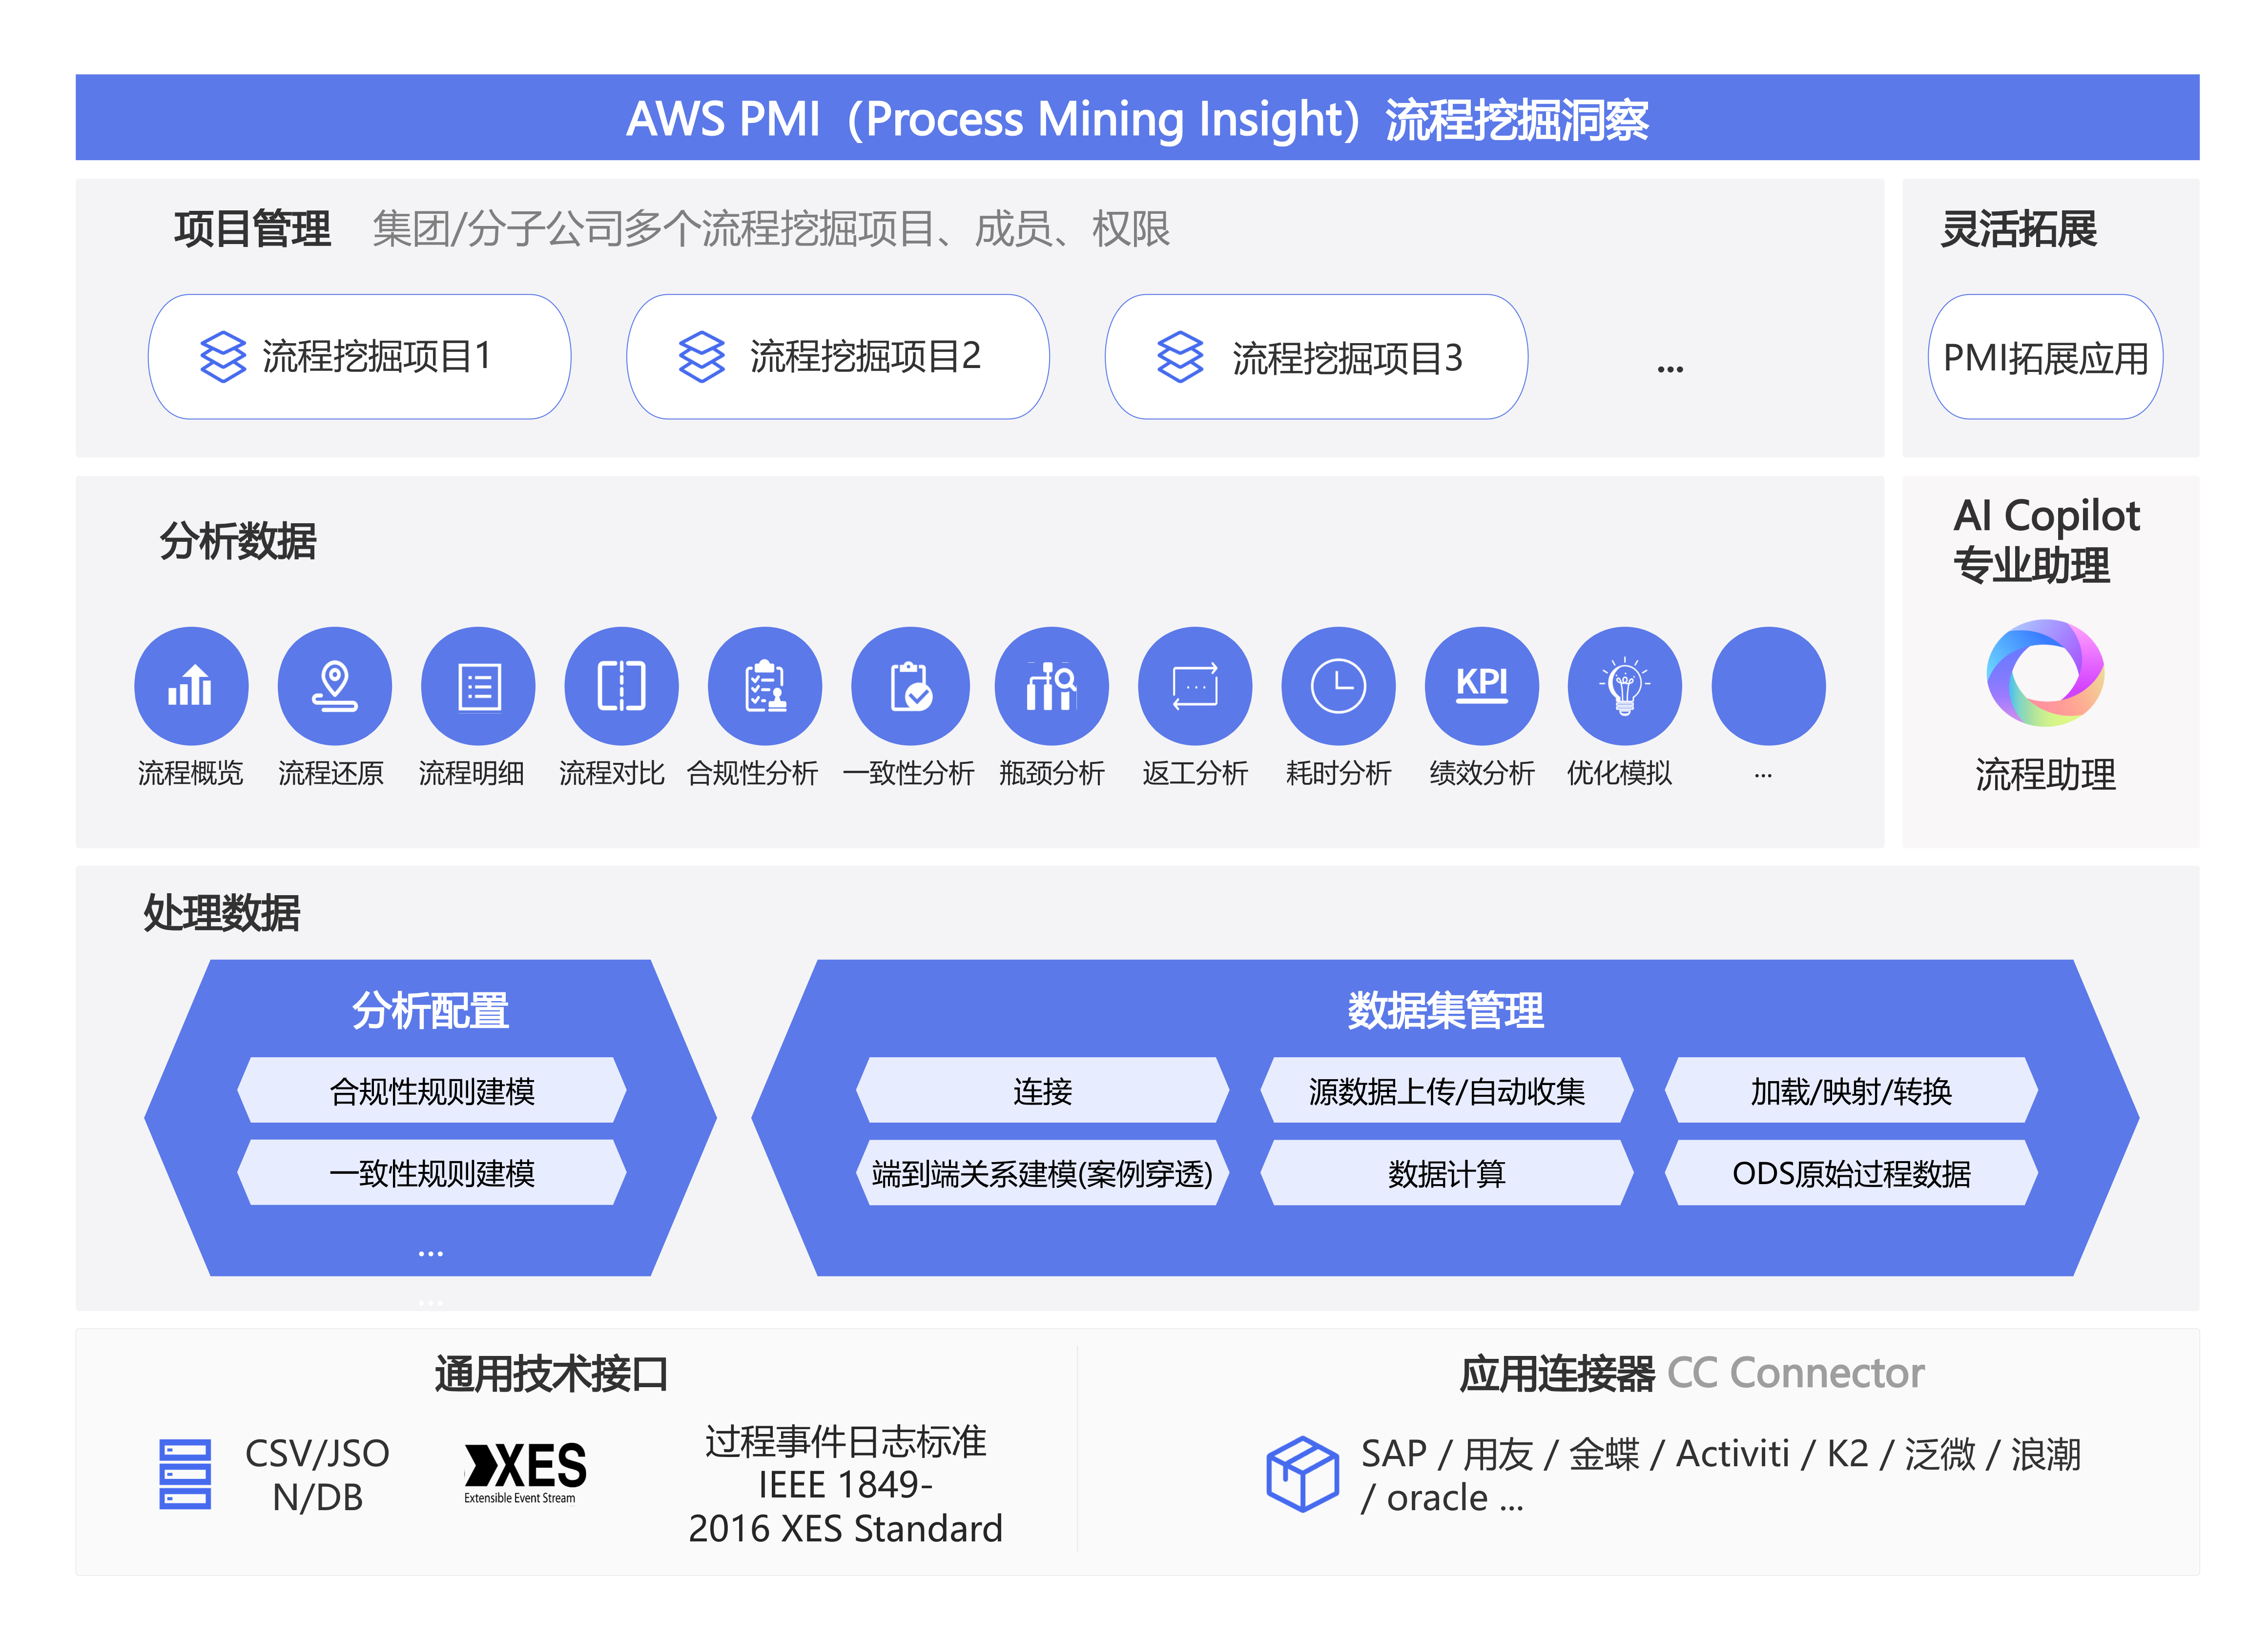Open 源数据上传/自动收集 button

1446,1091
